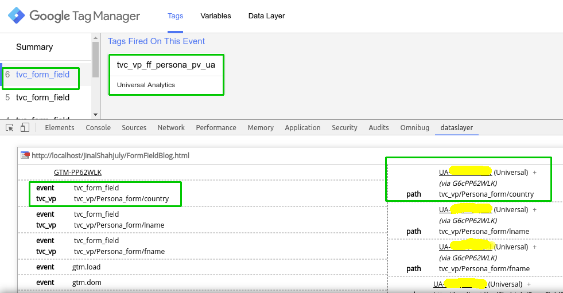Image resolution: width=563 pixels, height=293 pixels.
Task: Click the path value tvc_vp/Persona_form/country
Action: [x=486, y=194]
